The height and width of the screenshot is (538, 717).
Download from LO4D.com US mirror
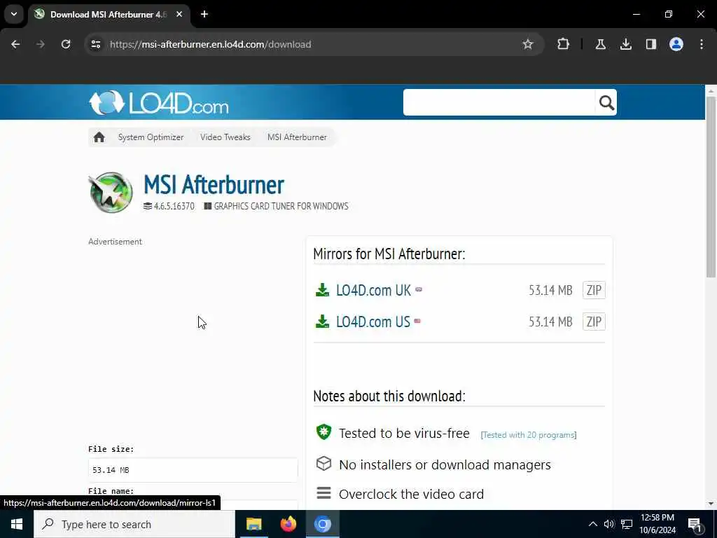coord(373,322)
